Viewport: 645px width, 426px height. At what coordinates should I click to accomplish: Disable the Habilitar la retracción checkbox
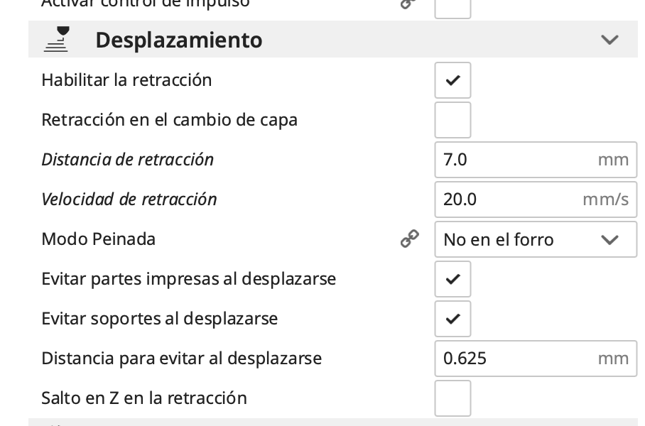(452, 80)
